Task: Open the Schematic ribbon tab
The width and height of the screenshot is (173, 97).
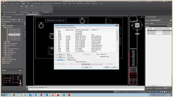Action: (x=18, y=4)
